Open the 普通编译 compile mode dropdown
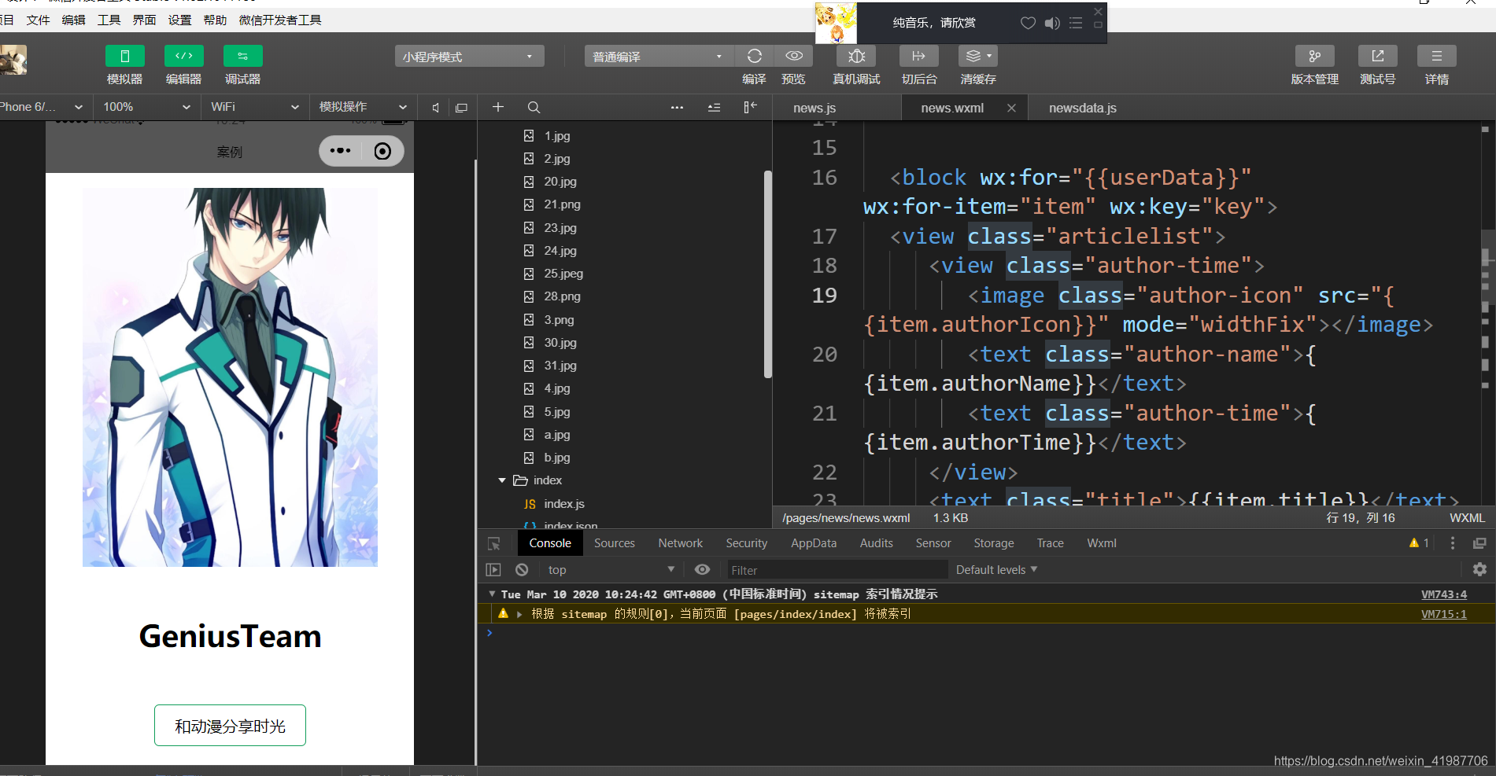Screen dimensions: 1496x776 tap(658, 57)
